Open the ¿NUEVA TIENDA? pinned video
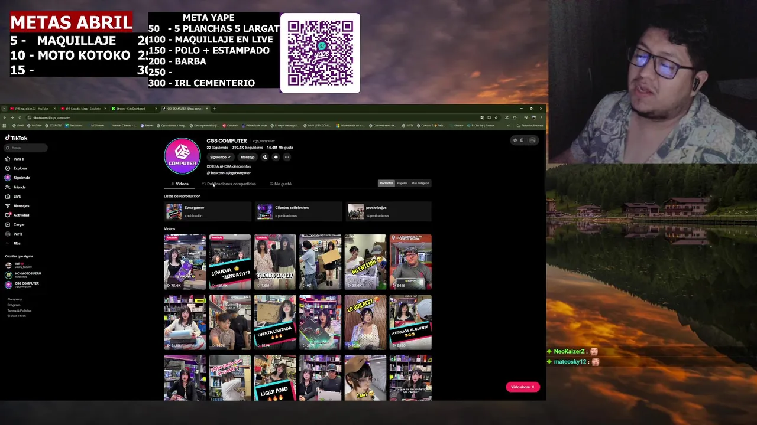The image size is (757, 425). point(230,261)
